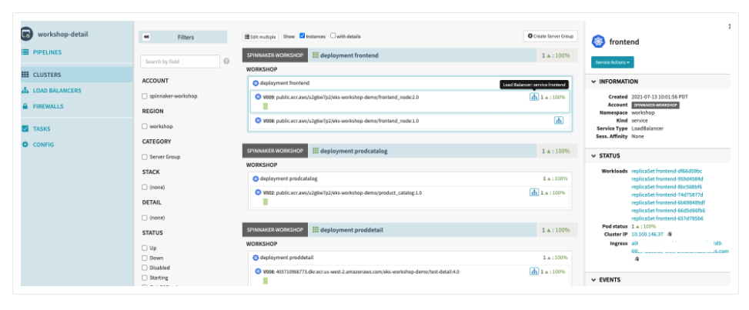Check the workshop region filter
Image resolution: width=749 pixels, height=310 pixels.
[x=145, y=127]
